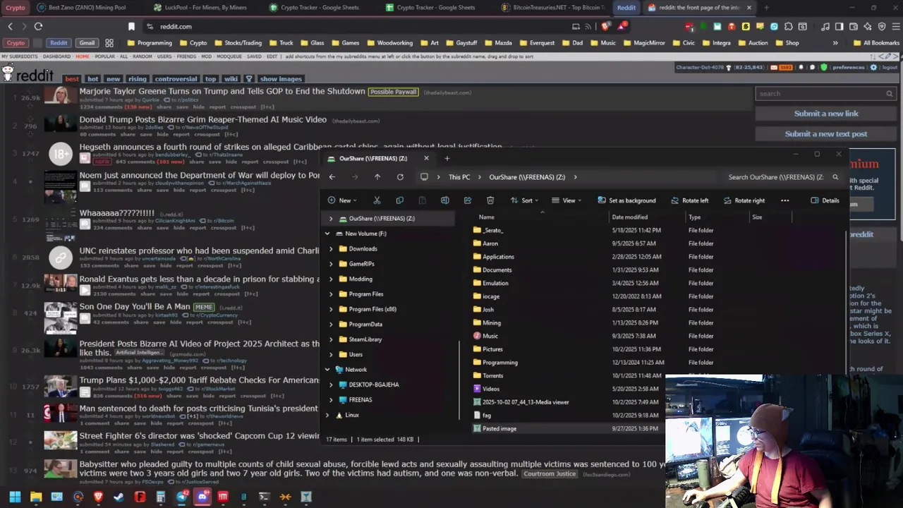Viewport: 903px width, 508px height.
Task: Click the filter funnel icon beside wiki tab
Action: tap(248, 79)
